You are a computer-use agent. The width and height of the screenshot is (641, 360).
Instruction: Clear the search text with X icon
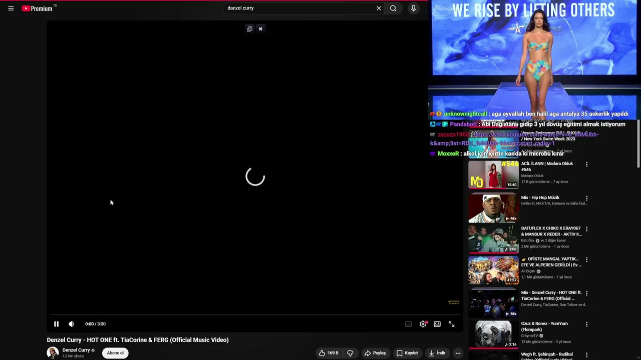coord(379,8)
